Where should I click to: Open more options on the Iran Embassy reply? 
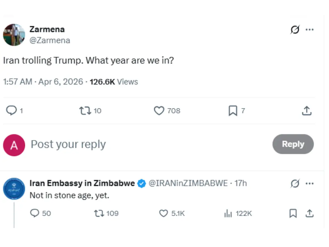point(310,183)
